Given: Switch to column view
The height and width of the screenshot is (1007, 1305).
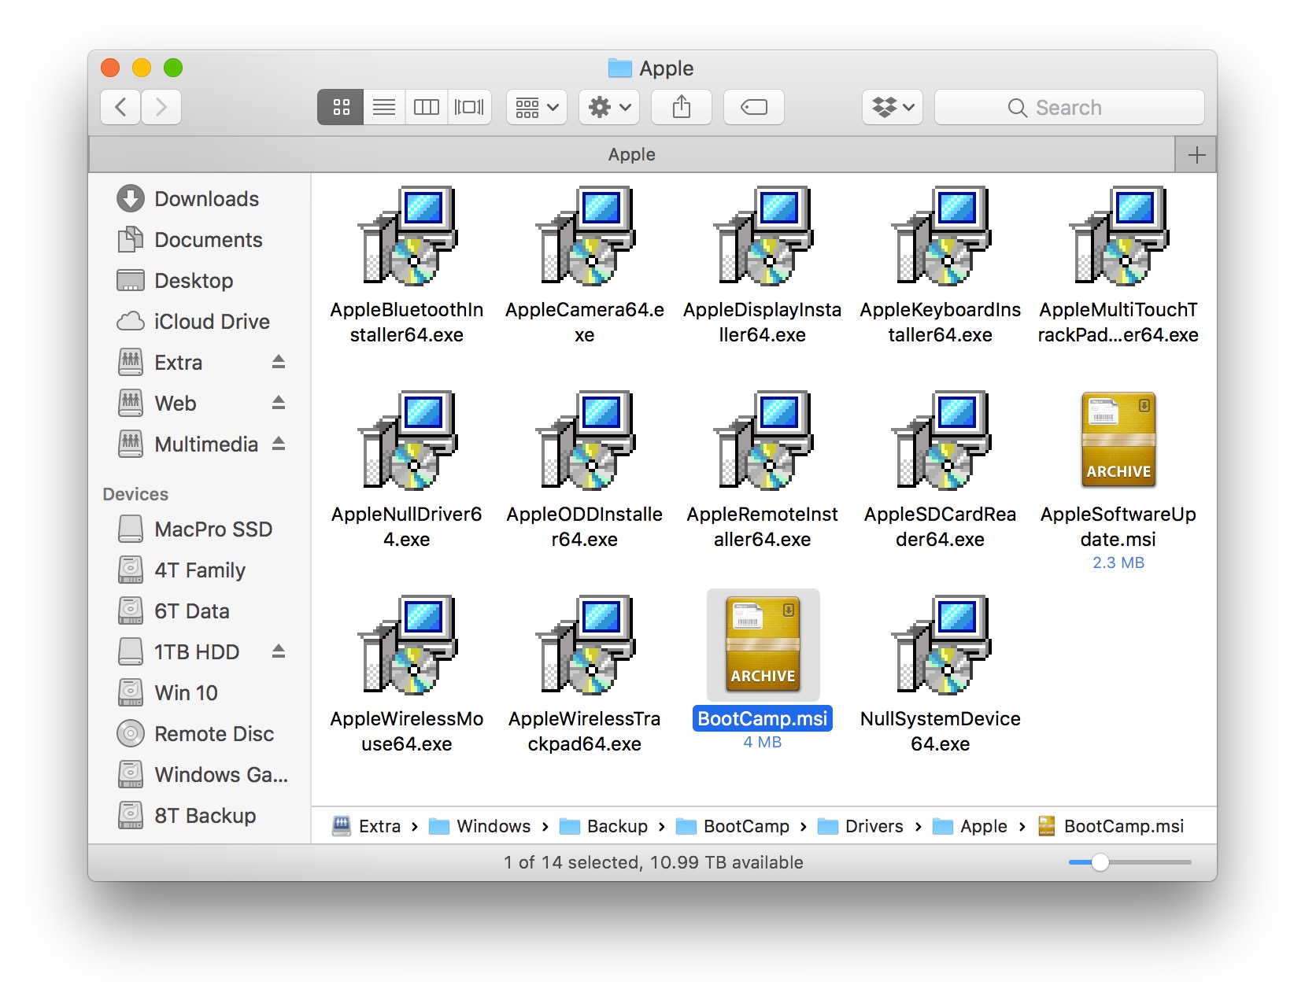Looking at the screenshot, I should pyautogui.click(x=427, y=107).
